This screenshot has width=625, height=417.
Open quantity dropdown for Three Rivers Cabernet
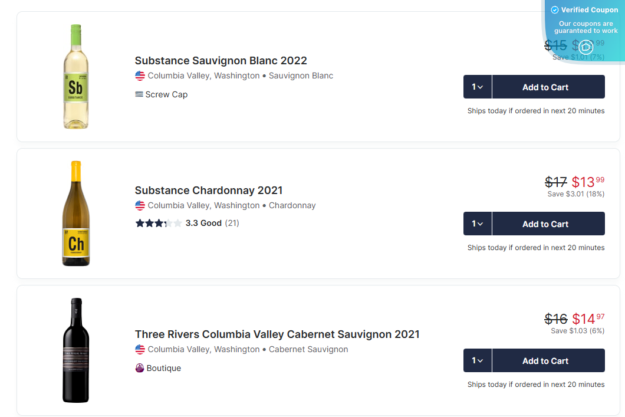(x=478, y=360)
